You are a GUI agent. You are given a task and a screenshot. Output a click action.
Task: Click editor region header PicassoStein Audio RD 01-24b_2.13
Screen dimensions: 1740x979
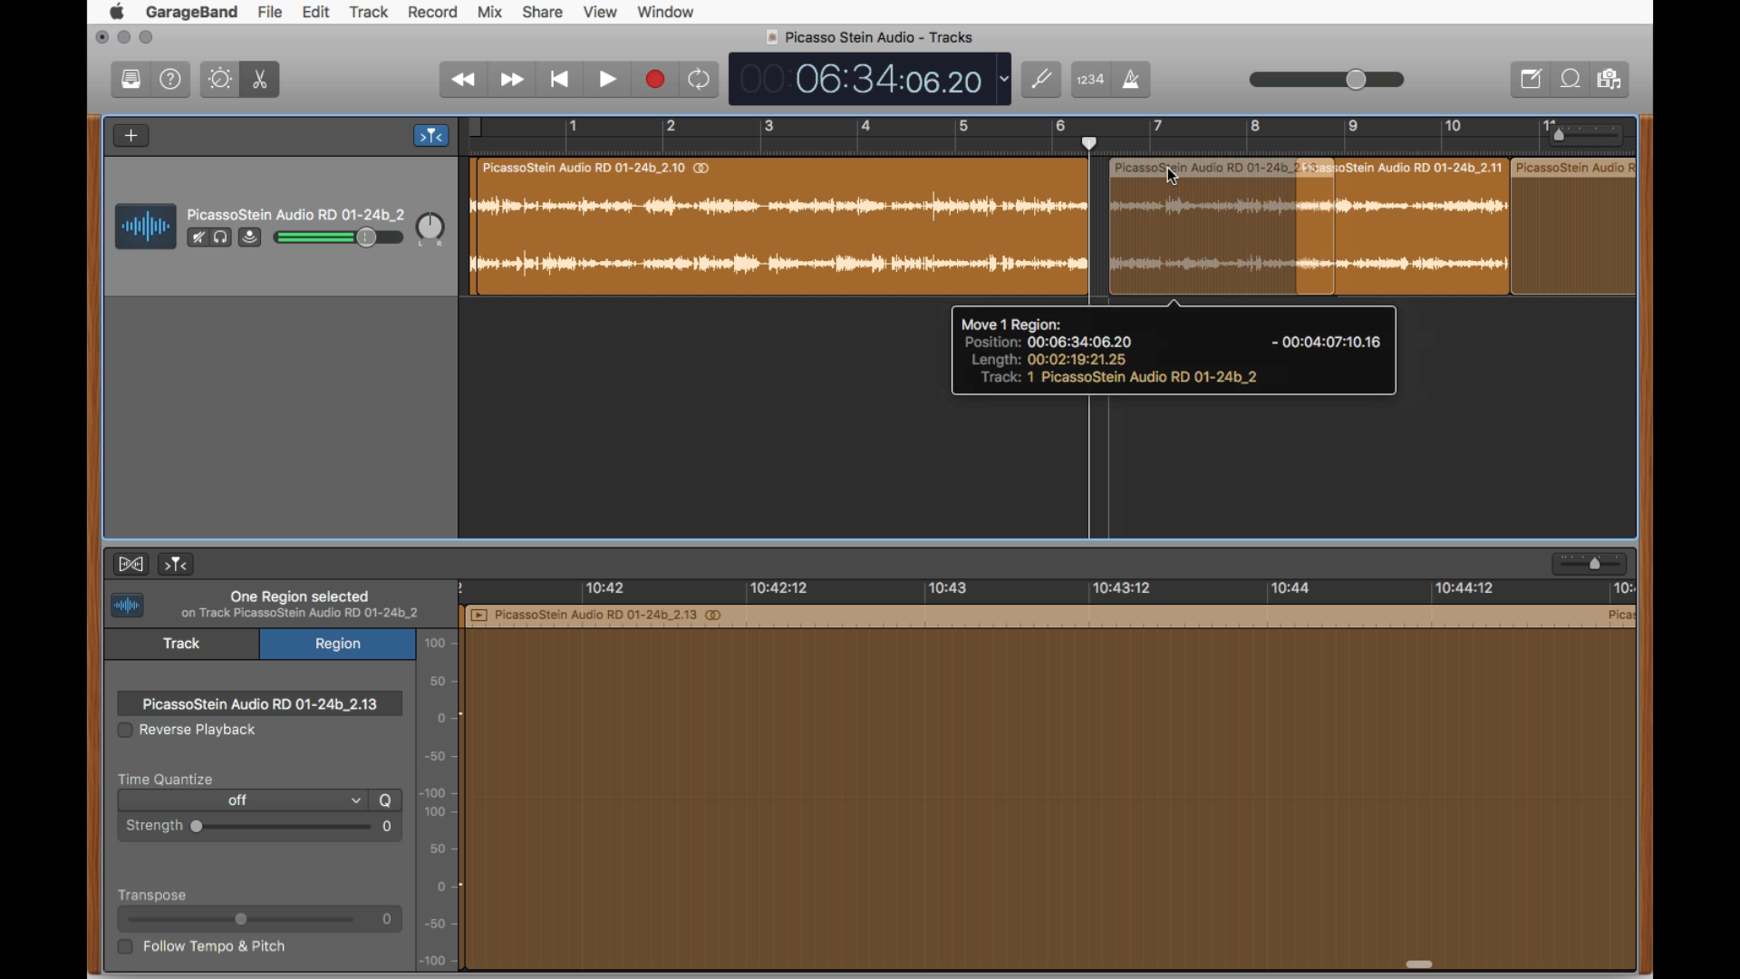click(1051, 616)
